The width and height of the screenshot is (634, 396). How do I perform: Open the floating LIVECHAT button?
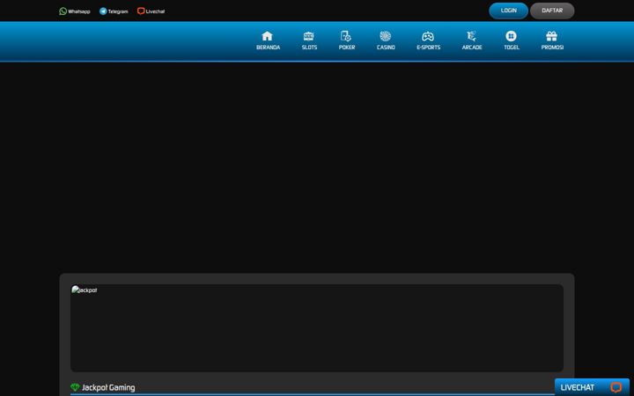tap(592, 387)
